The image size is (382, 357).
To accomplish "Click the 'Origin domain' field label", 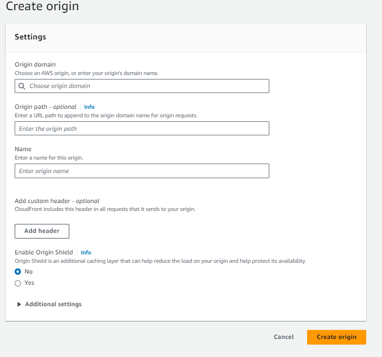I will click(x=35, y=64).
